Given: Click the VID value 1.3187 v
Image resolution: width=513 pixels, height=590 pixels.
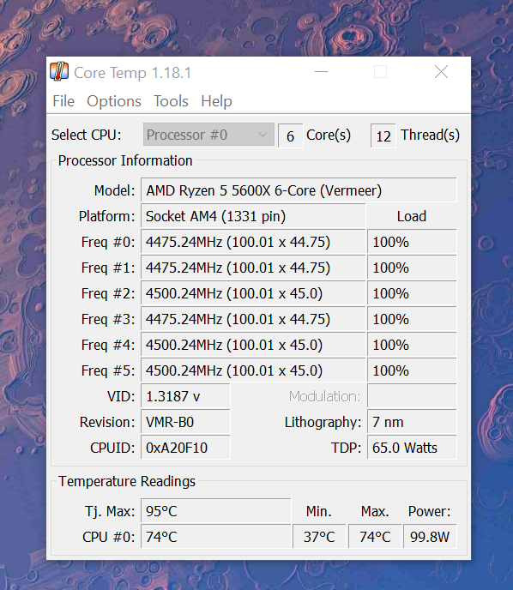Looking at the screenshot, I should pos(185,396).
